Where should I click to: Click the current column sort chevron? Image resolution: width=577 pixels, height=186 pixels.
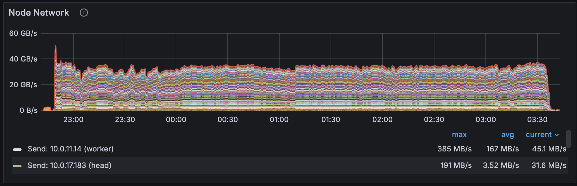point(557,135)
